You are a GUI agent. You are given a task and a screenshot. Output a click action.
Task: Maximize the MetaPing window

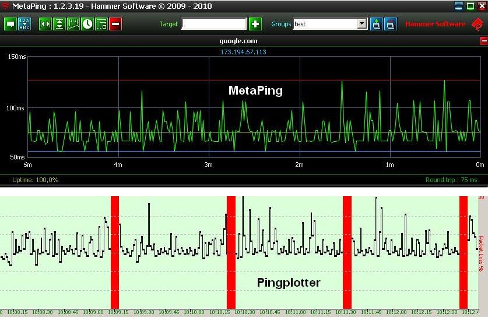pyautogui.click(x=471, y=6)
